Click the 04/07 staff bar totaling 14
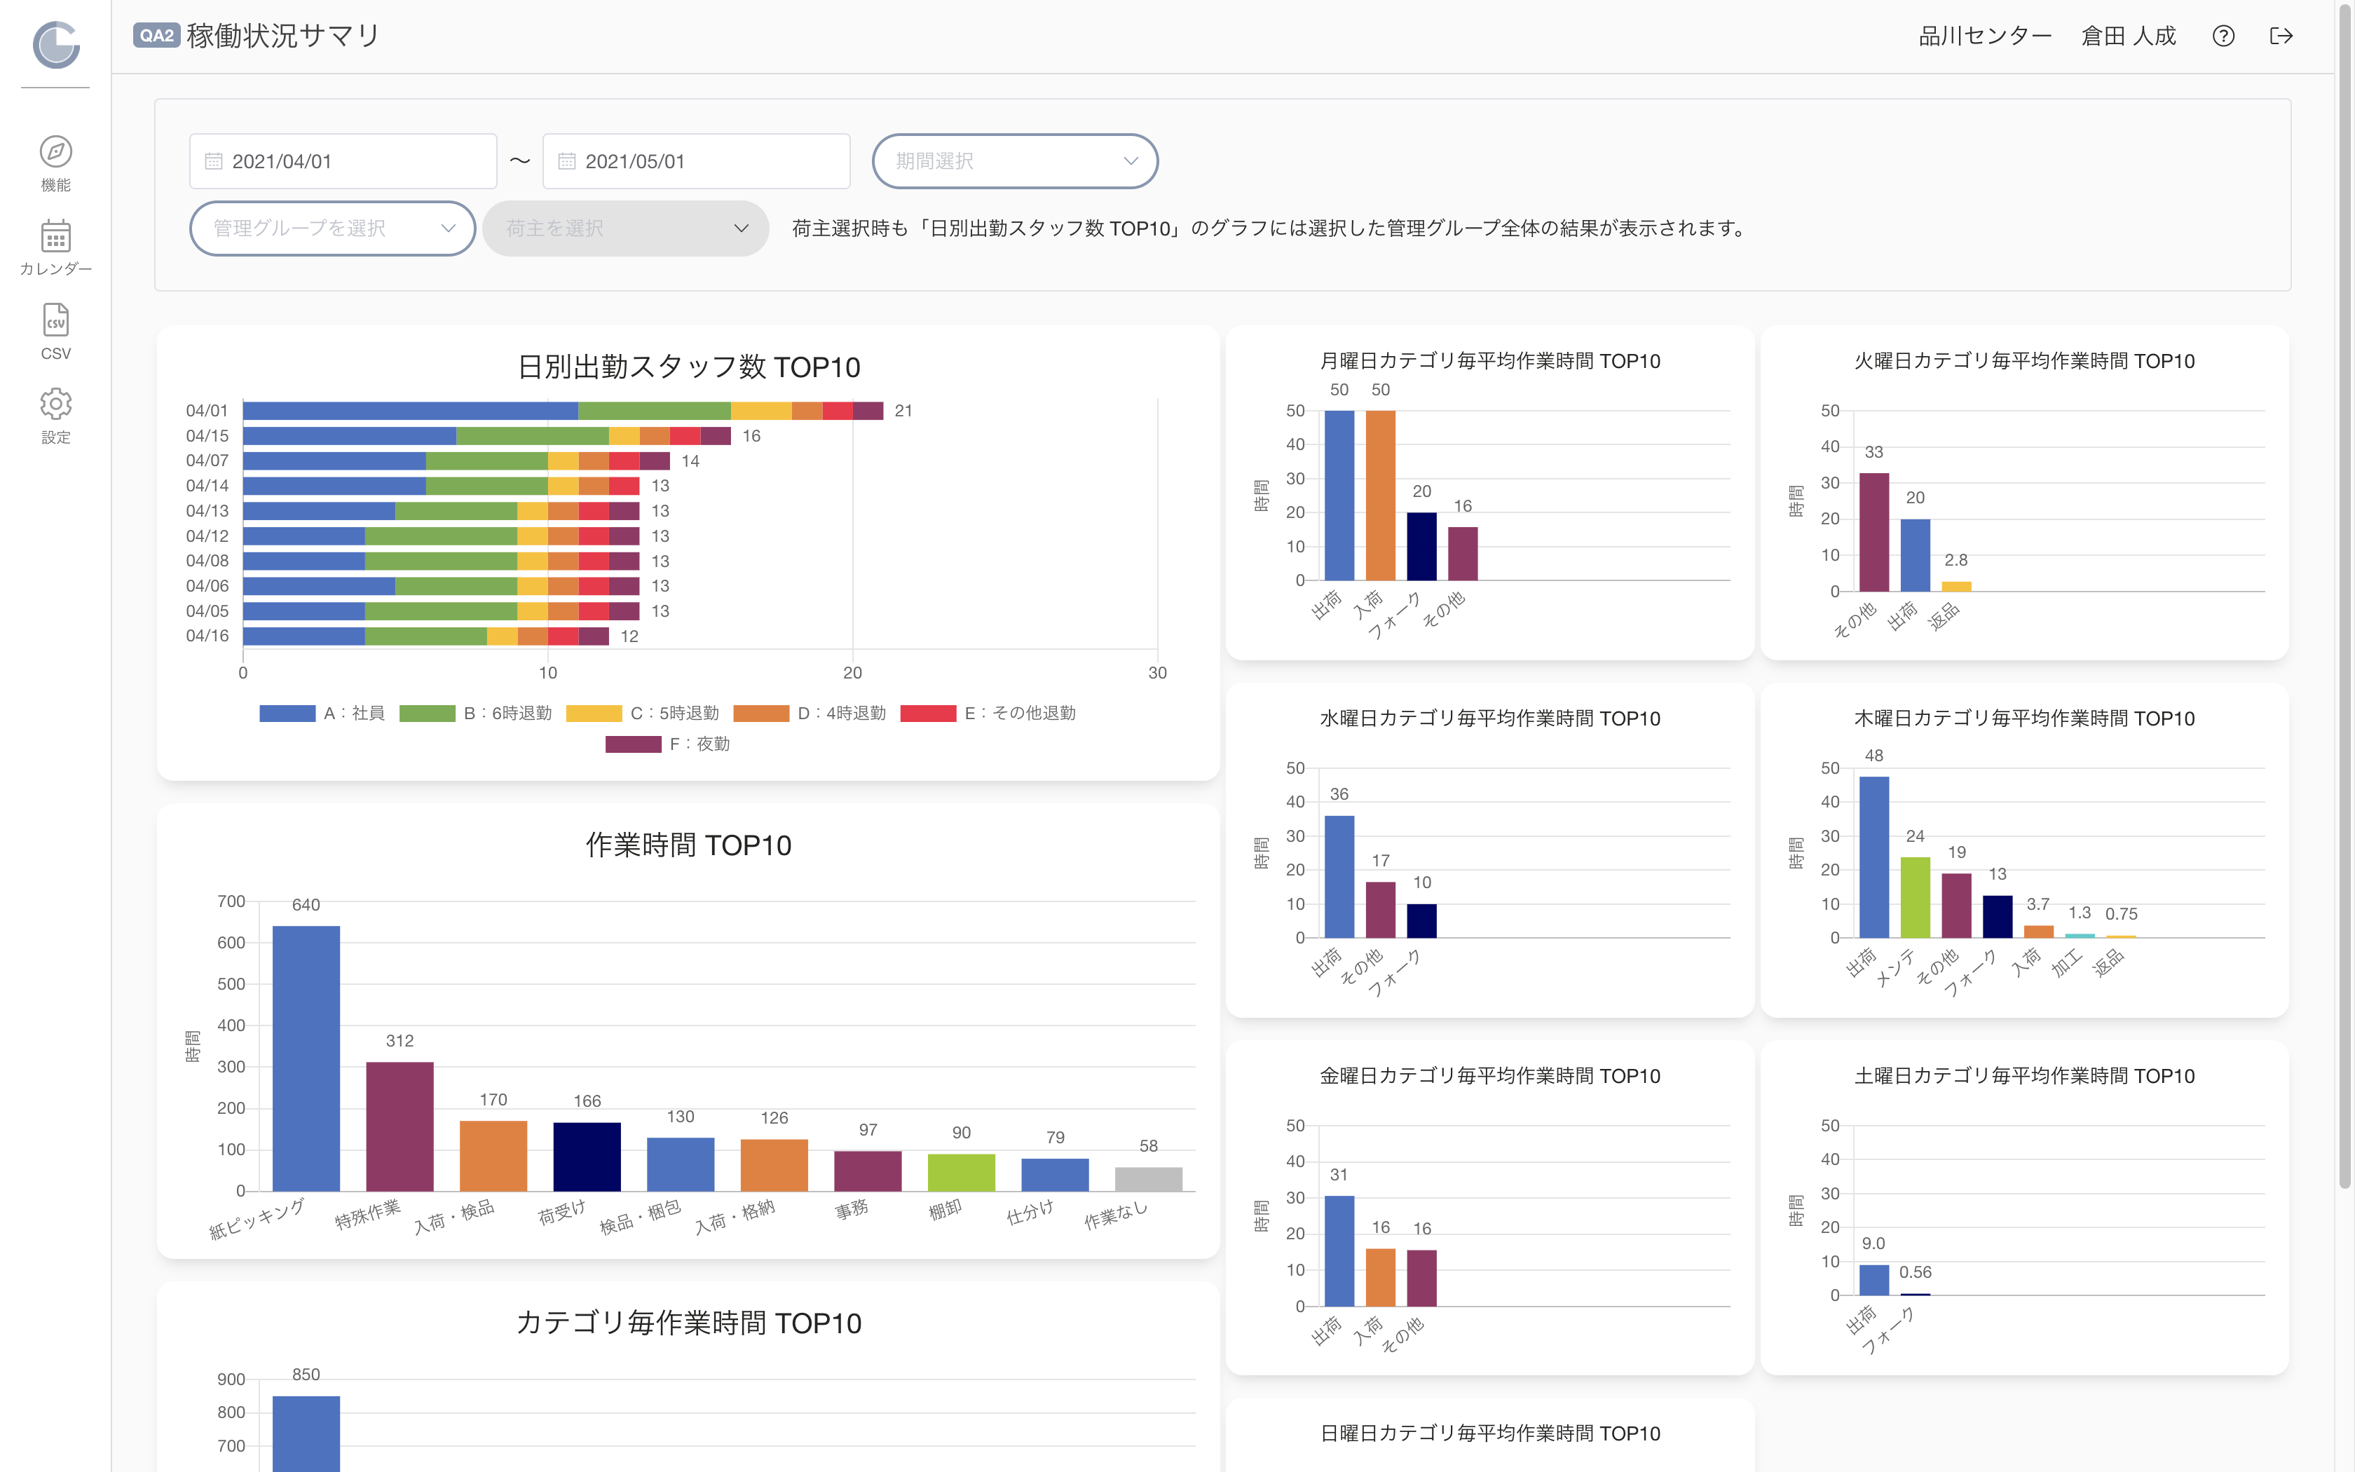Screen dimensions: 2355x1472 [x=456, y=461]
